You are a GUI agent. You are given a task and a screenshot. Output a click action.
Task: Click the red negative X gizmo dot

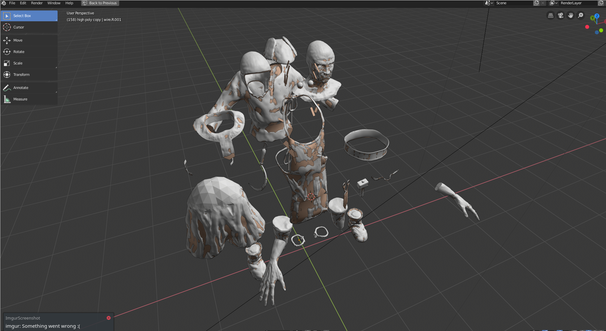(x=587, y=27)
